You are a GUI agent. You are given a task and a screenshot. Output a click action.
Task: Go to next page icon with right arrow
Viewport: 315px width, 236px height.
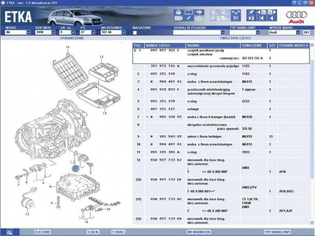[x=272, y=12]
